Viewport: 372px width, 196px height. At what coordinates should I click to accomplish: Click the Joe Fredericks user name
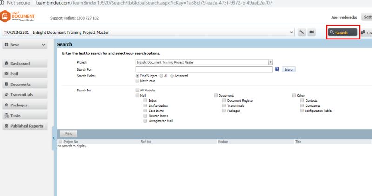click(x=344, y=17)
